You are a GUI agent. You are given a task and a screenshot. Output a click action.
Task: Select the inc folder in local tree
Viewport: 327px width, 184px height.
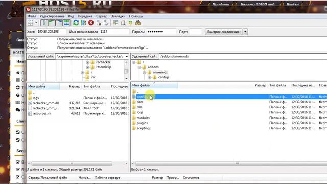pyautogui.click(x=93, y=77)
